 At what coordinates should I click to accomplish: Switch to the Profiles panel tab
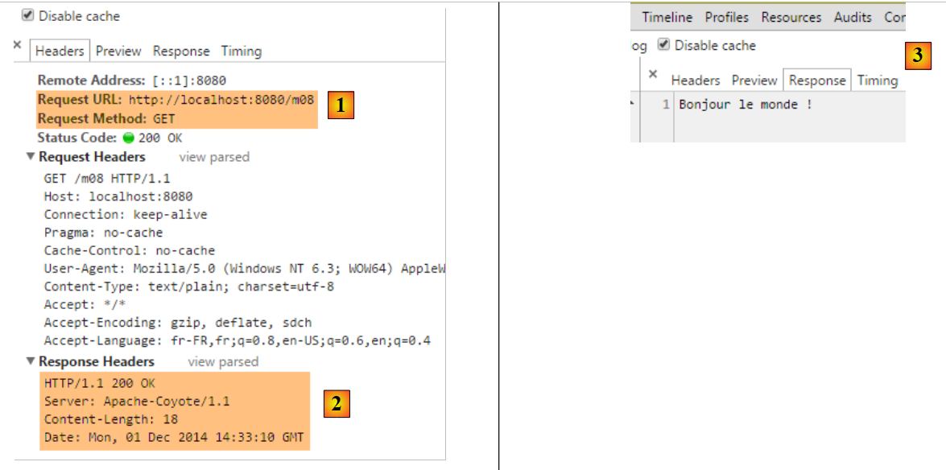tap(726, 17)
